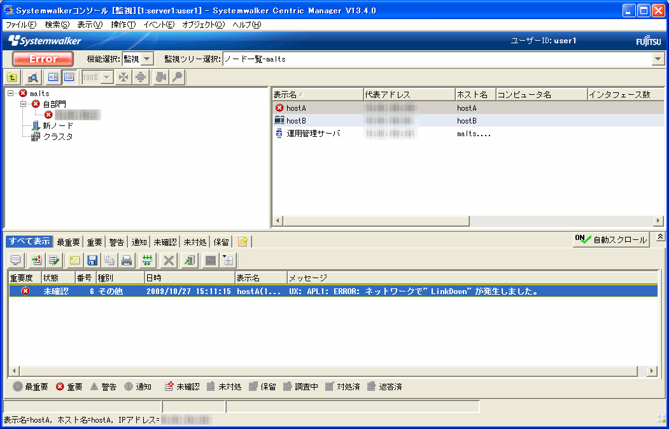The height and width of the screenshot is (429, 669).
Task: Select the クラスタ tree item
Action: (x=58, y=137)
